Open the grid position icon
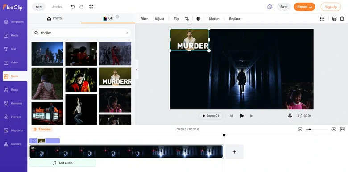The width and height of the screenshot is (348, 172). [x=322, y=19]
